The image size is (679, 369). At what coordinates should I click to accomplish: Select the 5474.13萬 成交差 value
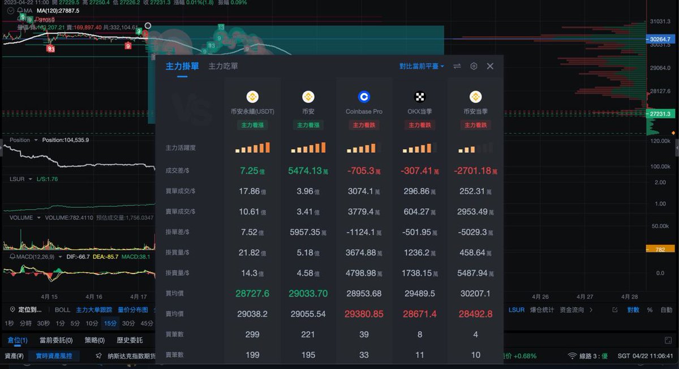(308, 170)
